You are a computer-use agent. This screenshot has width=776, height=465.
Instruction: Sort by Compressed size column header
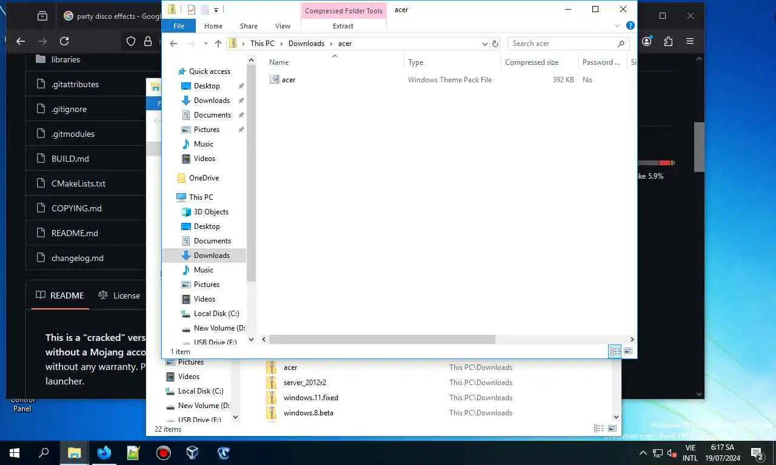pos(539,62)
